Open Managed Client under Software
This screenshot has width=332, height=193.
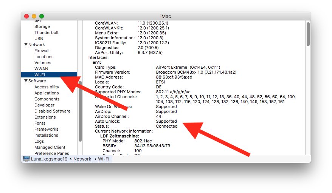(50, 147)
